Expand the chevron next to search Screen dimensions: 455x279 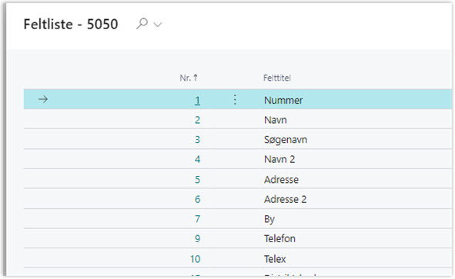[x=158, y=25]
